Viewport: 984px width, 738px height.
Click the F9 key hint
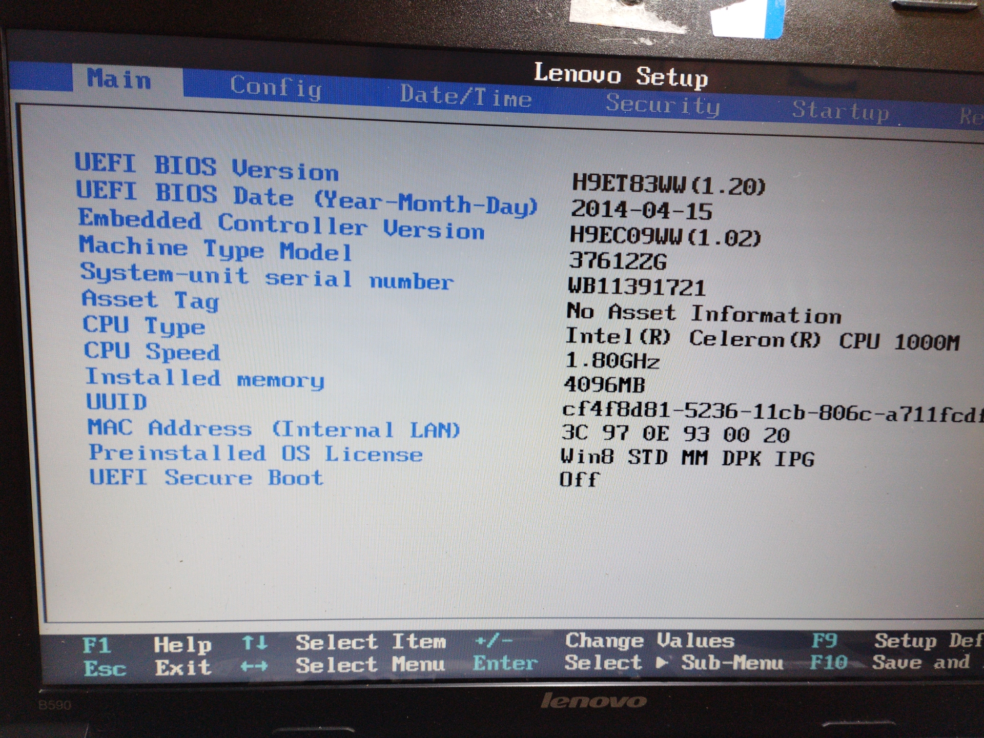pyautogui.click(x=825, y=640)
